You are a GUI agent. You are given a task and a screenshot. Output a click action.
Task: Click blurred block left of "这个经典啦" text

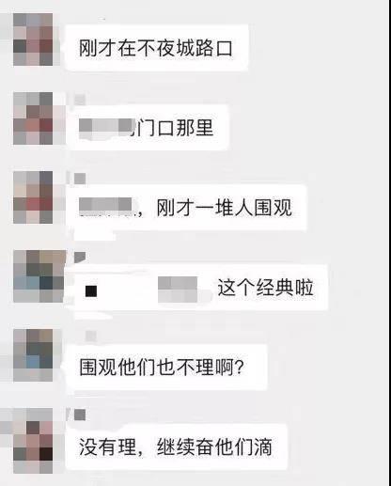coord(178,290)
